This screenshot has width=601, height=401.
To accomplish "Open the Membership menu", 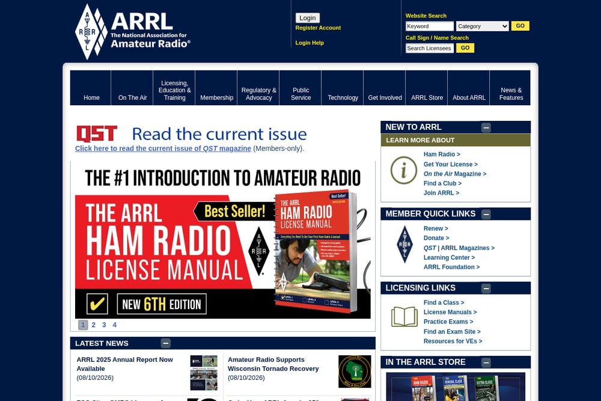I will pos(216,88).
